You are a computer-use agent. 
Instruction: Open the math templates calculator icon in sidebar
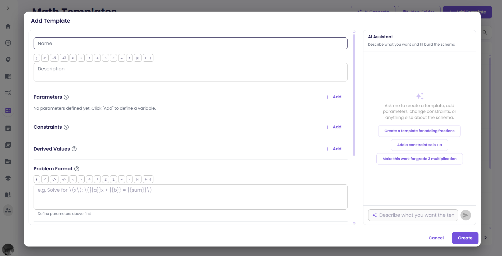click(8, 111)
